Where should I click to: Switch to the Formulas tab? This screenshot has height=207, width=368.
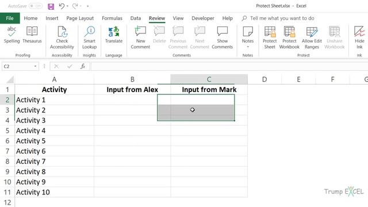click(x=112, y=18)
